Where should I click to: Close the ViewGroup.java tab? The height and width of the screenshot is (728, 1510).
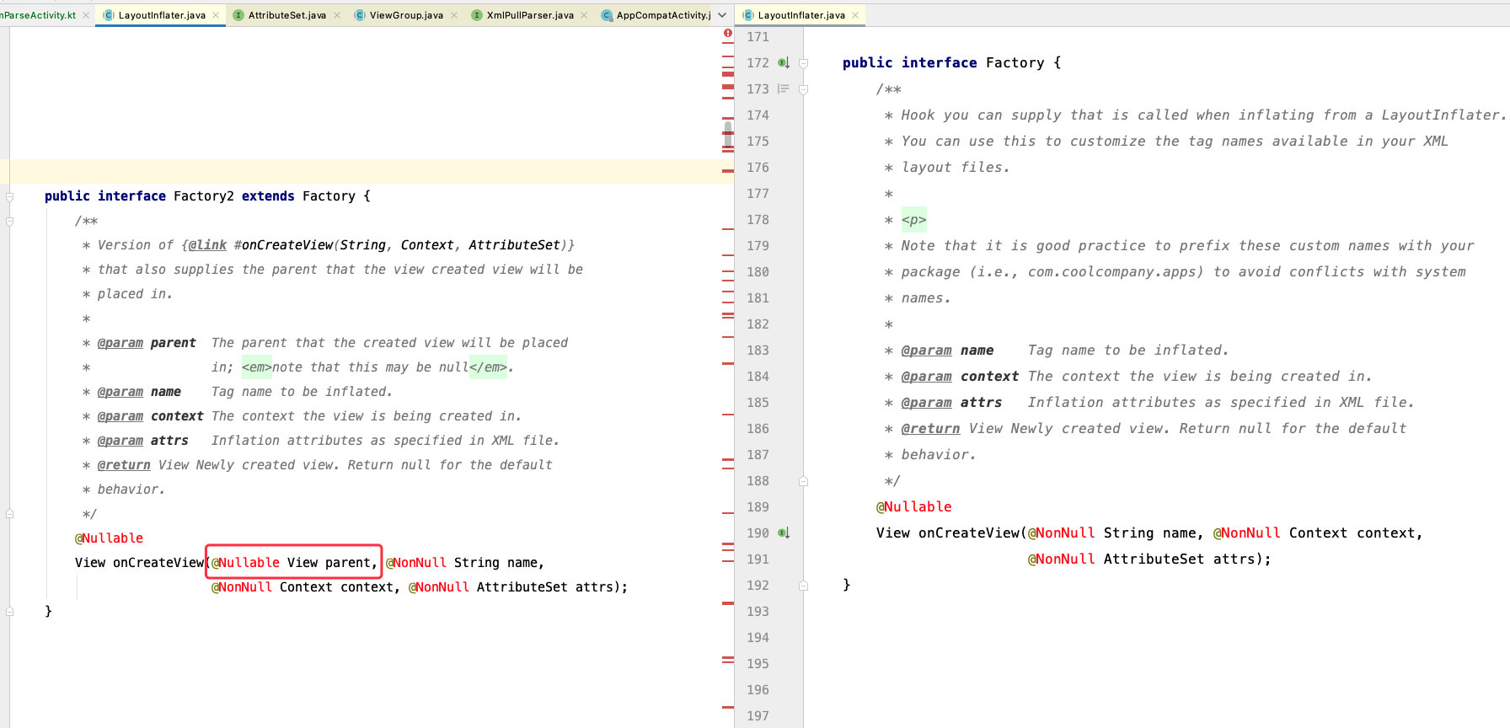coord(454,15)
